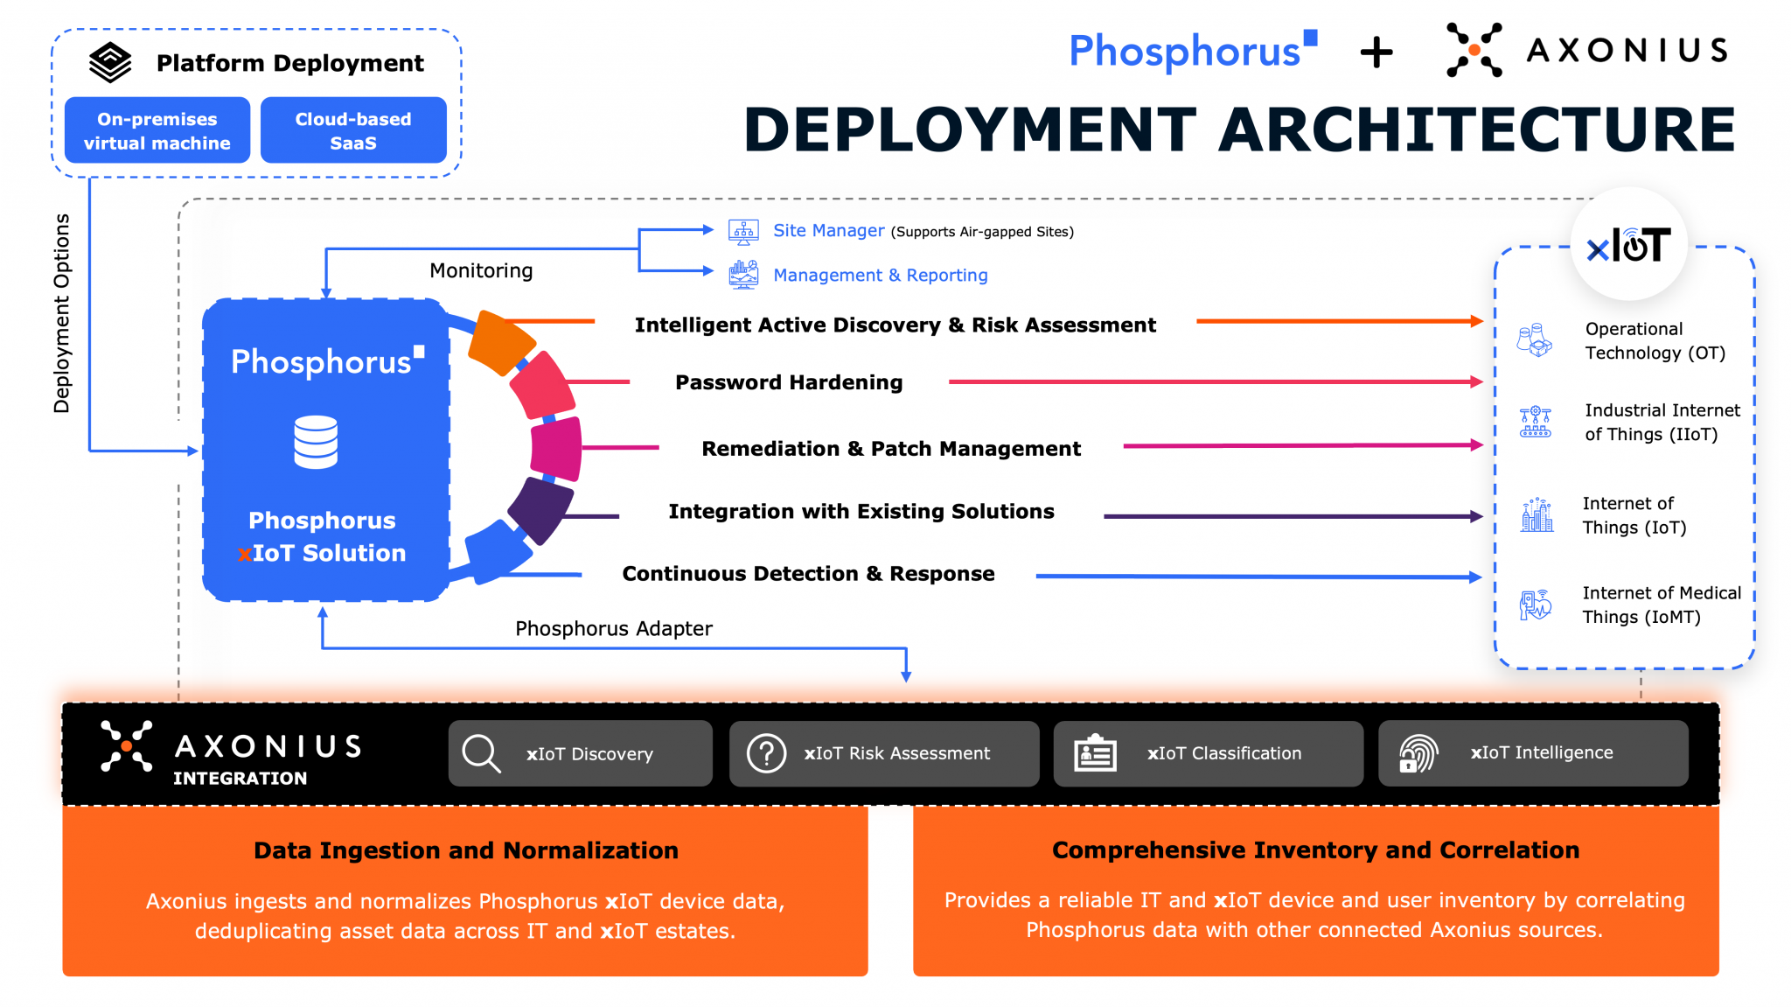This screenshot has width=1791, height=1007.
Task: Click the xIoT Classification badge icon
Action: pos(1092,753)
